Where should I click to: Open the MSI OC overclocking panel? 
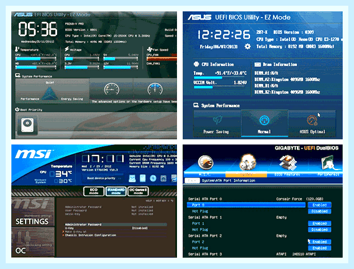[33, 242]
